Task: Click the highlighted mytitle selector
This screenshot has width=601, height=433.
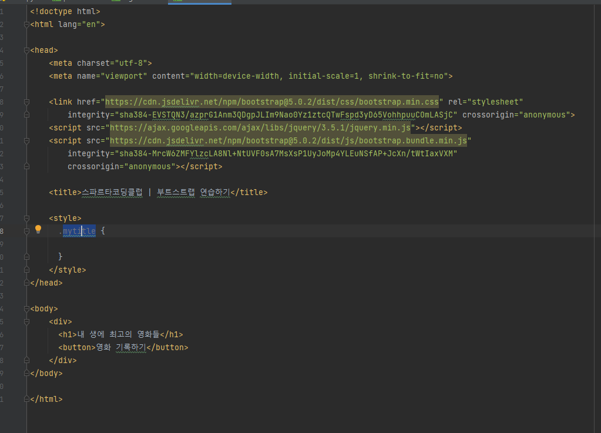Action: pyautogui.click(x=79, y=231)
